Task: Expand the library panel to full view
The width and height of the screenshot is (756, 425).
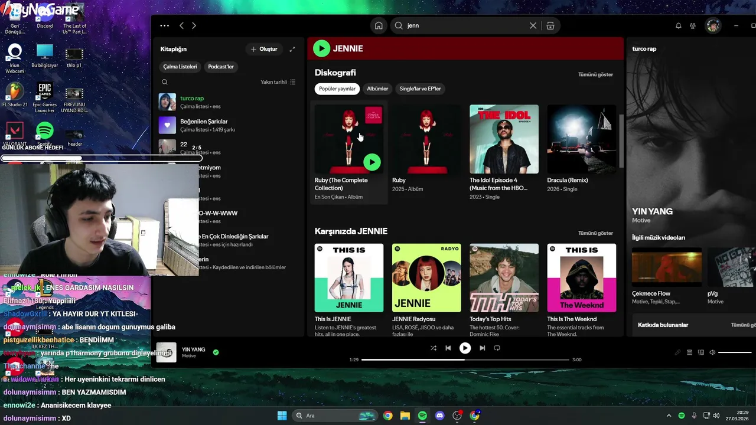Action: 292,49
